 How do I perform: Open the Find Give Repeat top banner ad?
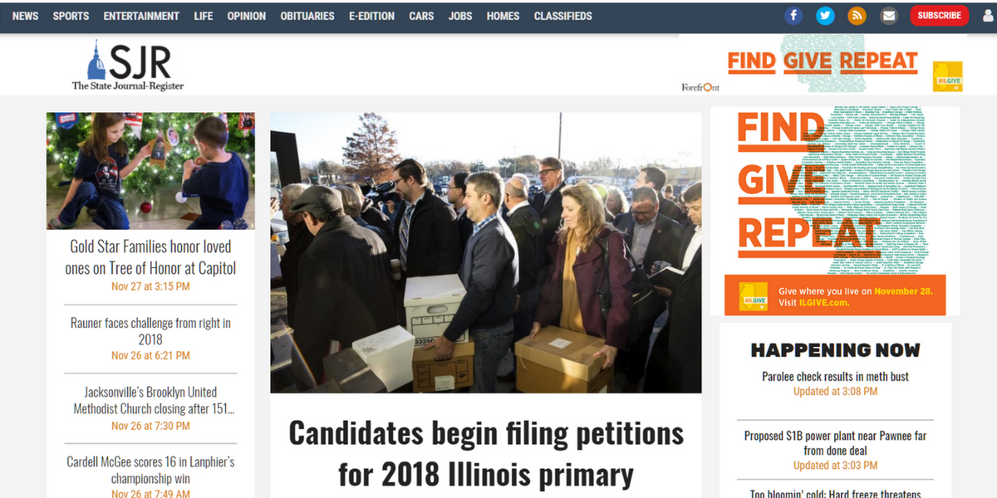(823, 65)
